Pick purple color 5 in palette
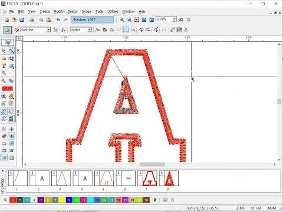 pyautogui.click(x=41, y=200)
